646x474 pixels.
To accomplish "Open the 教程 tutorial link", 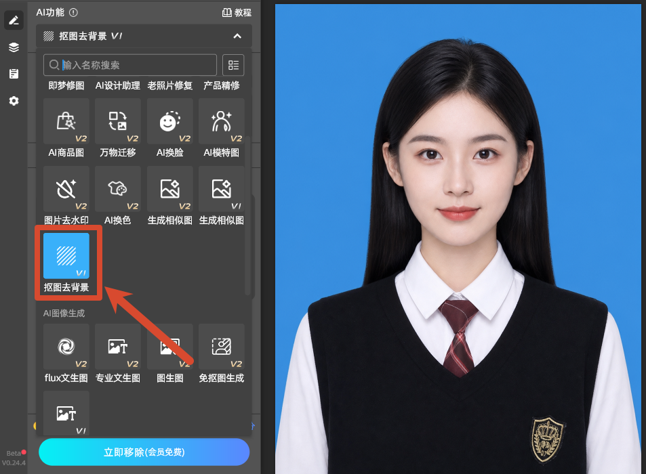I will [237, 13].
